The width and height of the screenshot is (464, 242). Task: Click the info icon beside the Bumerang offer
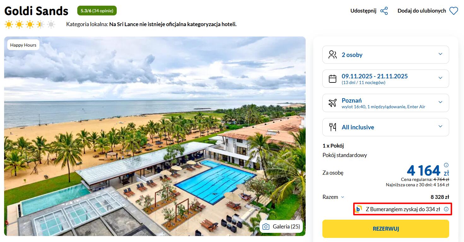[446, 209]
